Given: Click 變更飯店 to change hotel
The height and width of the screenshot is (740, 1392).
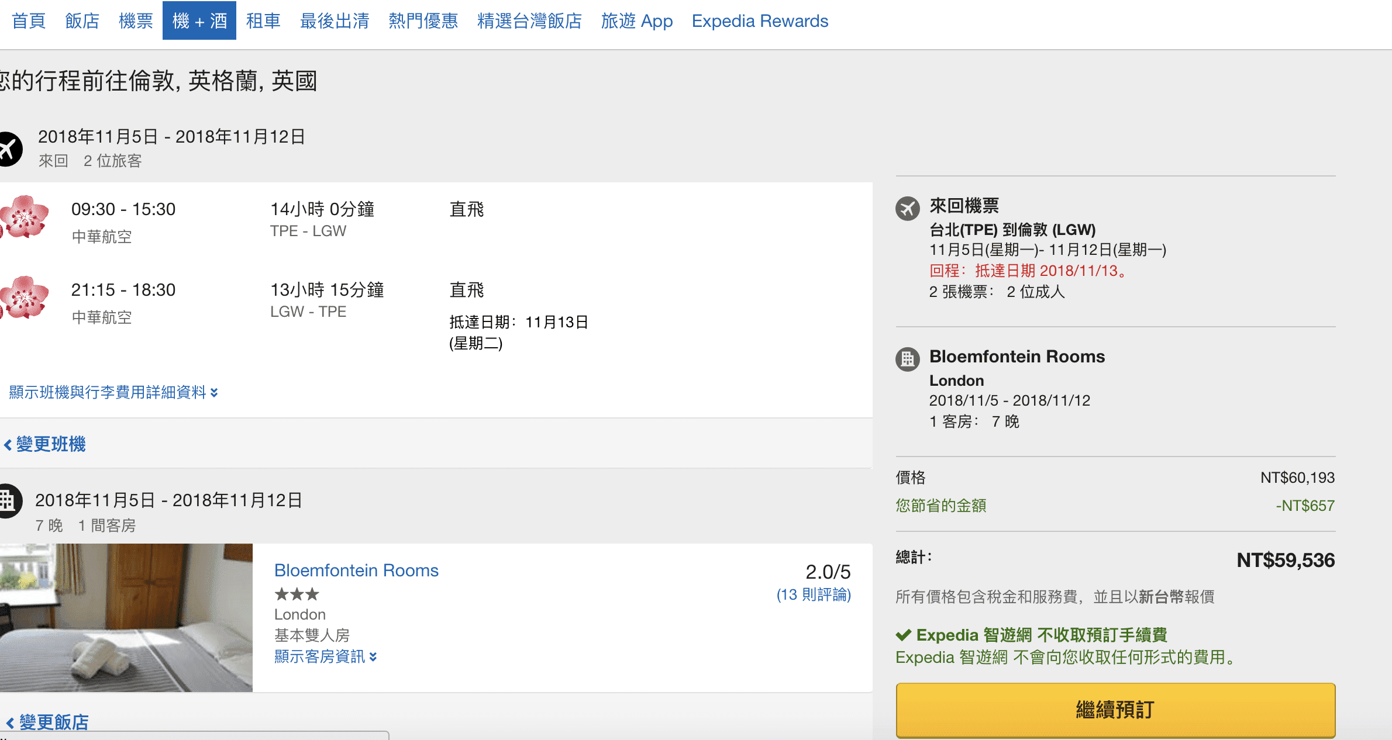Looking at the screenshot, I should pos(48,722).
